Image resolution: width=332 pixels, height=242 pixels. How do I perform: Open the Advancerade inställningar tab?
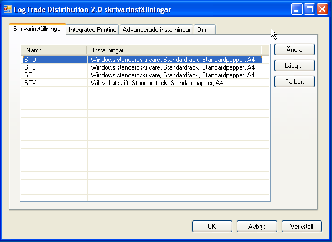pos(157,30)
